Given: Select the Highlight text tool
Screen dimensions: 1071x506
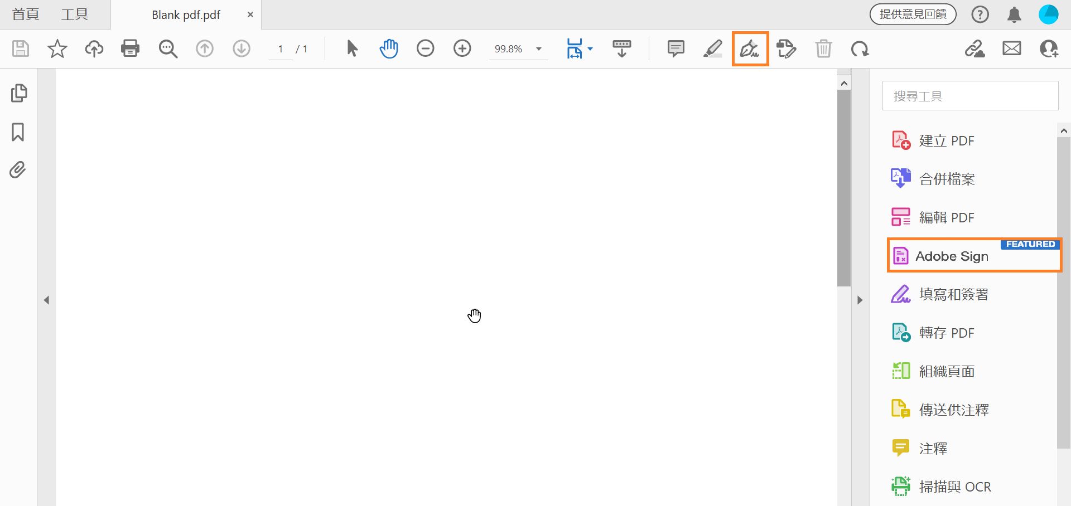Looking at the screenshot, I should click(713, 49).
